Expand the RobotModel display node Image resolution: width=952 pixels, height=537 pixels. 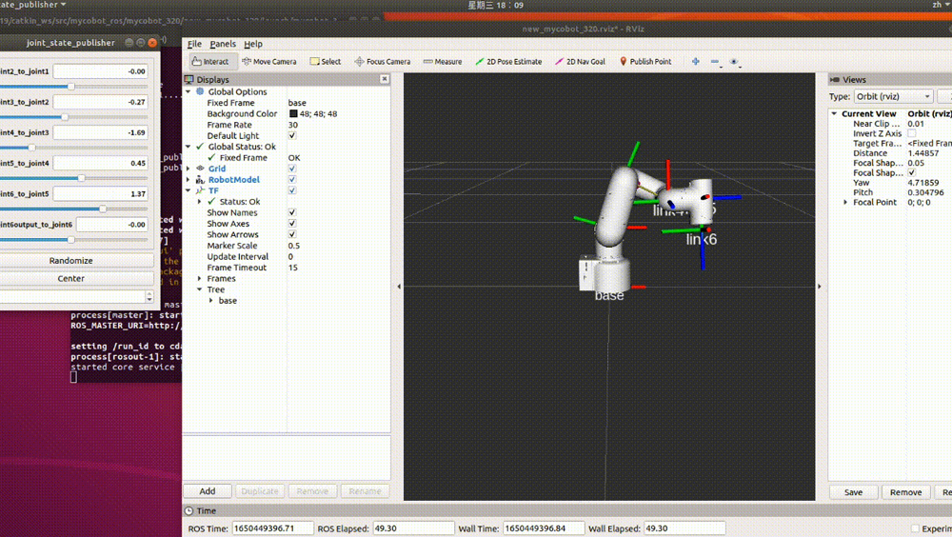pyautogui.click(x=188, y=180)
